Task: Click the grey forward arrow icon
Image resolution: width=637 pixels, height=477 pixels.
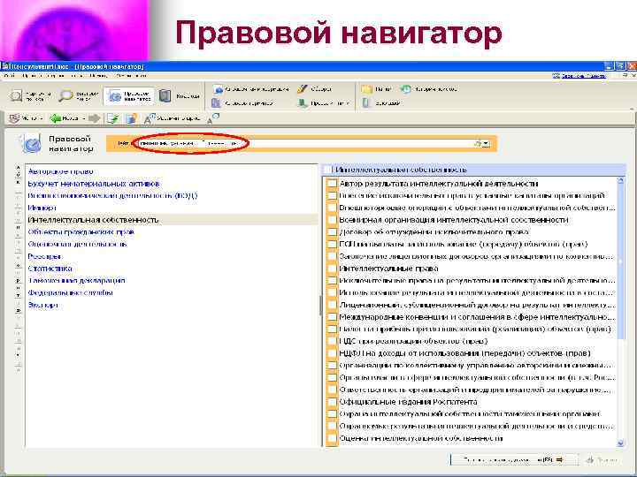Action: click(x=95, y=118)
